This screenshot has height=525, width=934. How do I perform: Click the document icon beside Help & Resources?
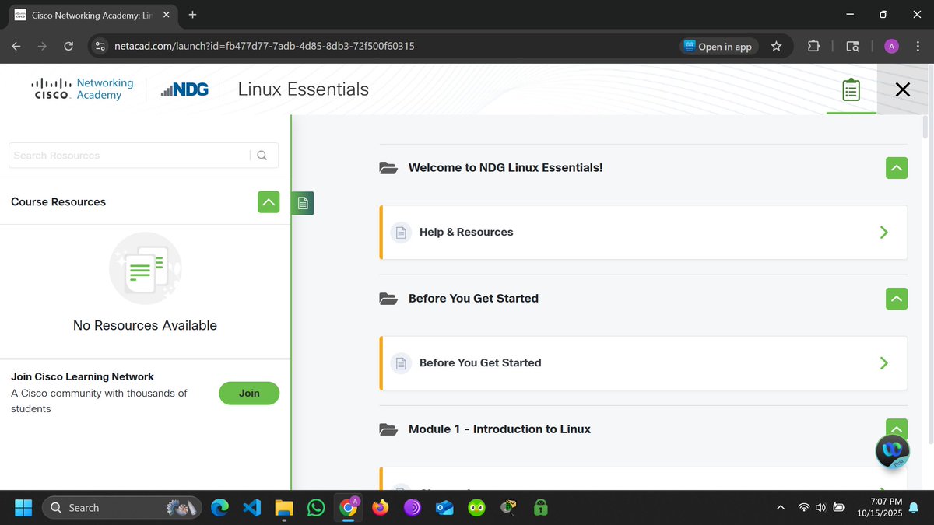click(x=401, y=232)
